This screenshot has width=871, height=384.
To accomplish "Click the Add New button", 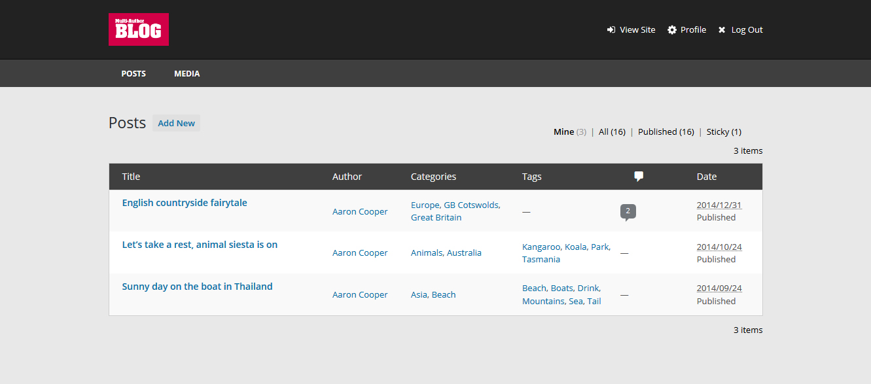I will tap(176, 123).
